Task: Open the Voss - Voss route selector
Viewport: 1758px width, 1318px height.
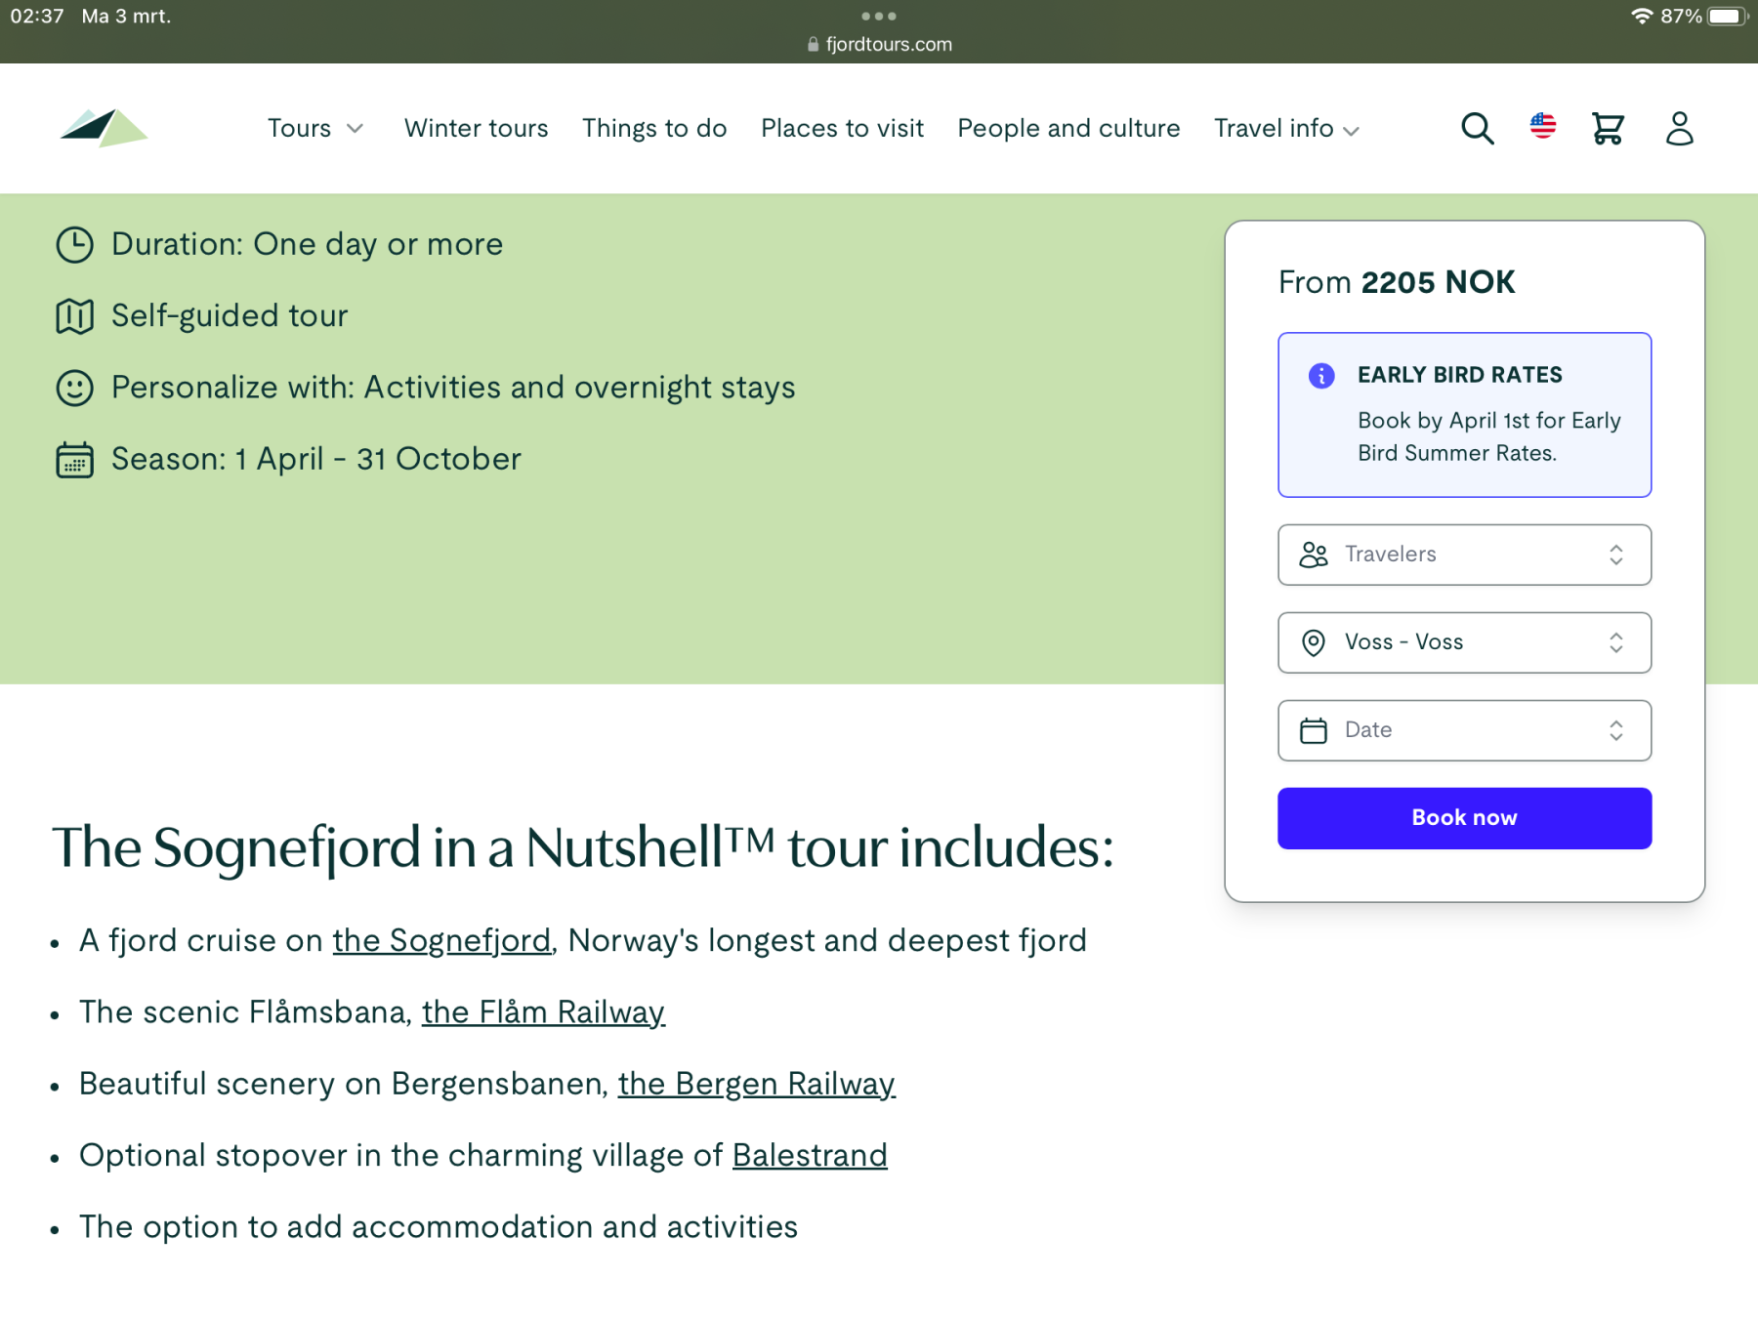Action: [x=1464, y=642]
